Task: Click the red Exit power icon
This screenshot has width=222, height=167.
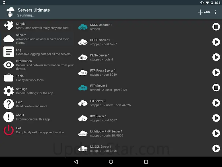Action: click(x=9, y=130)
